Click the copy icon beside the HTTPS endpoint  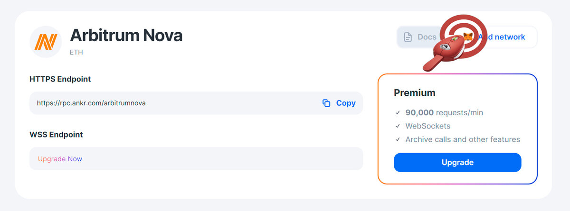(326, 103)
